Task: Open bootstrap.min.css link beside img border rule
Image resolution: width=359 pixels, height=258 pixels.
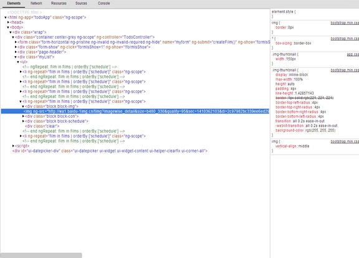Action: [x=345, y=23]
